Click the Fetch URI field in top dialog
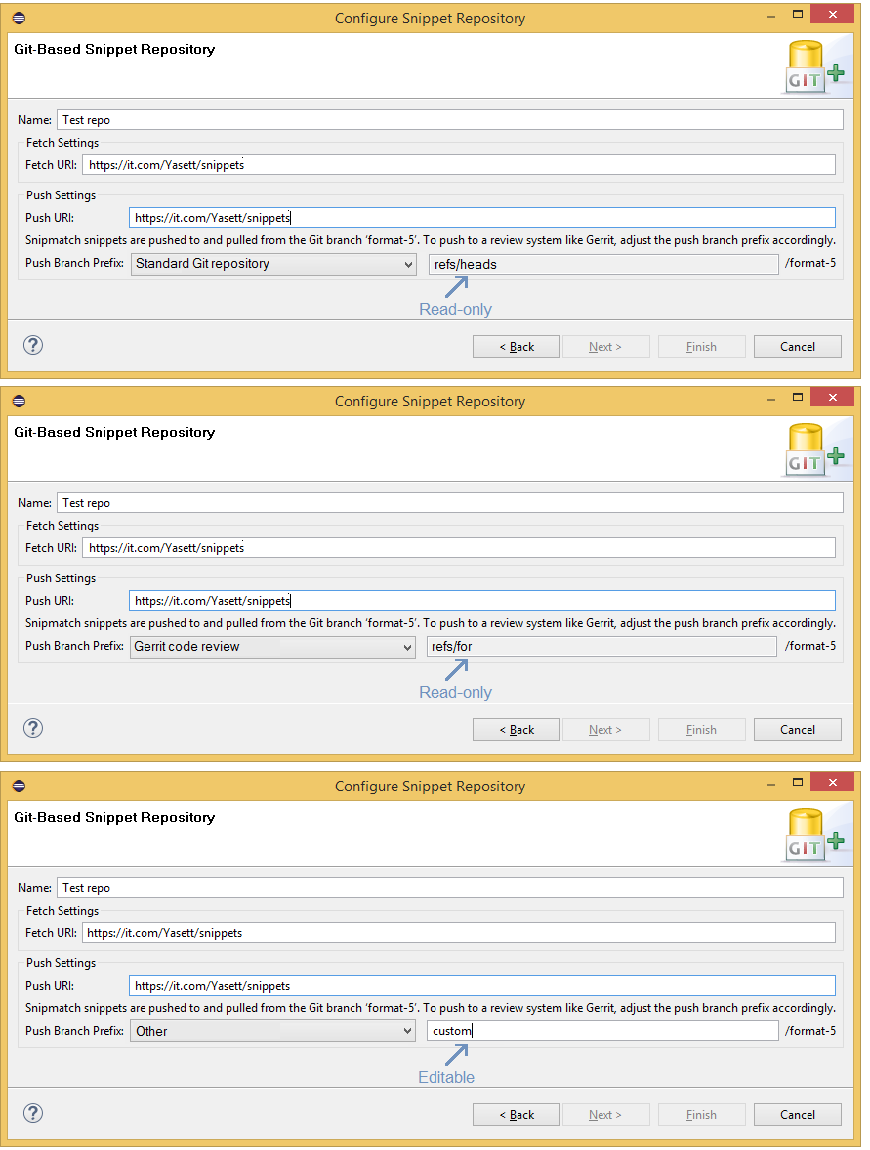The image size is (870, 1150). point(459,165)
